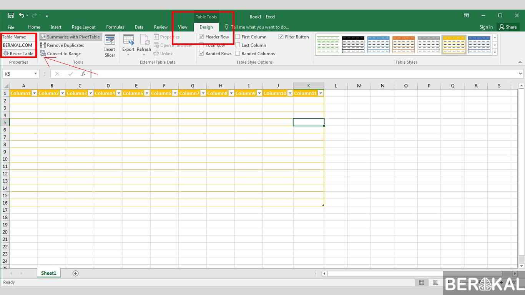Collapse the ribbon arrow
This screenshot has height=295, width=525.
(x=520, y=62)
